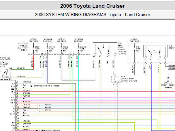Select pin 2 BLK wire label
175x131 pixels.
click(x=24, y=85)
